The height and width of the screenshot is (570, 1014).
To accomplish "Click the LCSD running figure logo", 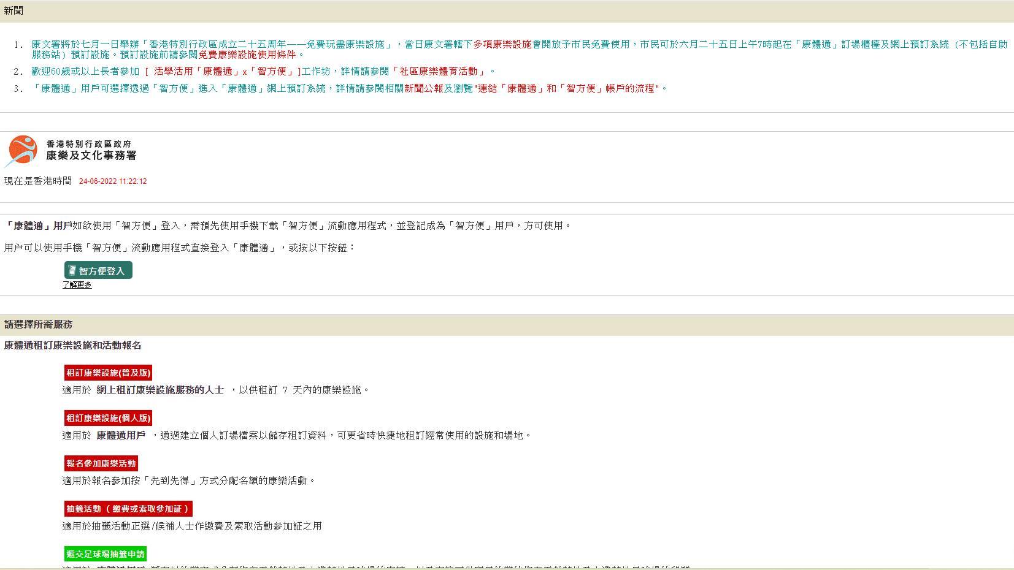I will tap(22, 151).
